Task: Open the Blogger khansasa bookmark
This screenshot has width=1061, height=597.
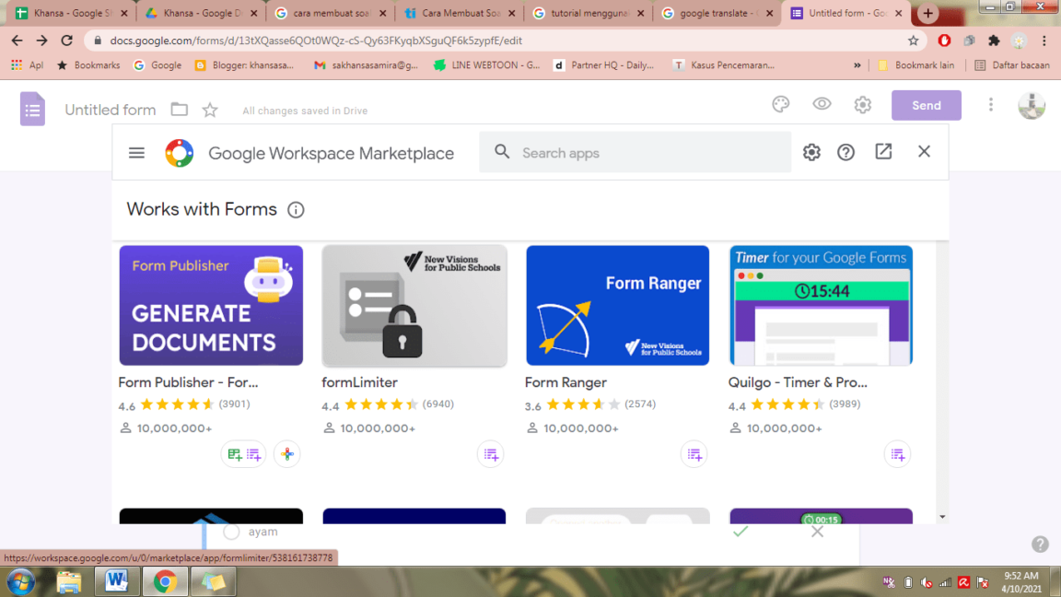Action: pyautogui.click(x=244, y=65)
